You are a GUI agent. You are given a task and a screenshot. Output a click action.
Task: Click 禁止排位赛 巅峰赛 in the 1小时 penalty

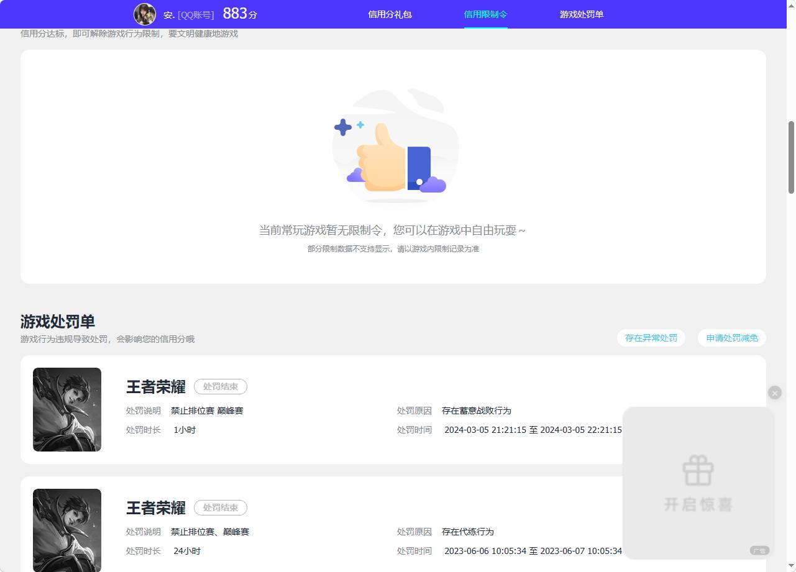207,411
